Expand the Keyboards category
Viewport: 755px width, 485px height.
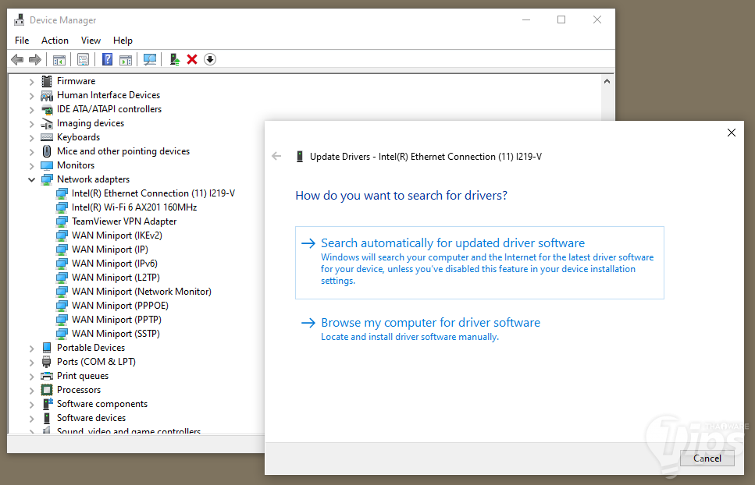pos(32,137)
